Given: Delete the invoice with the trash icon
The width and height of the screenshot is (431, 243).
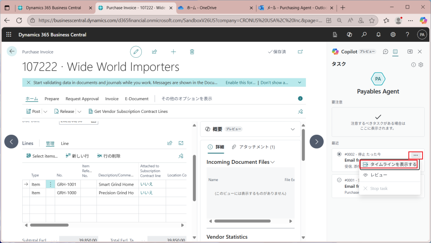Looking at the screenshot, I should pyautogui.click(x=192, y=52).
